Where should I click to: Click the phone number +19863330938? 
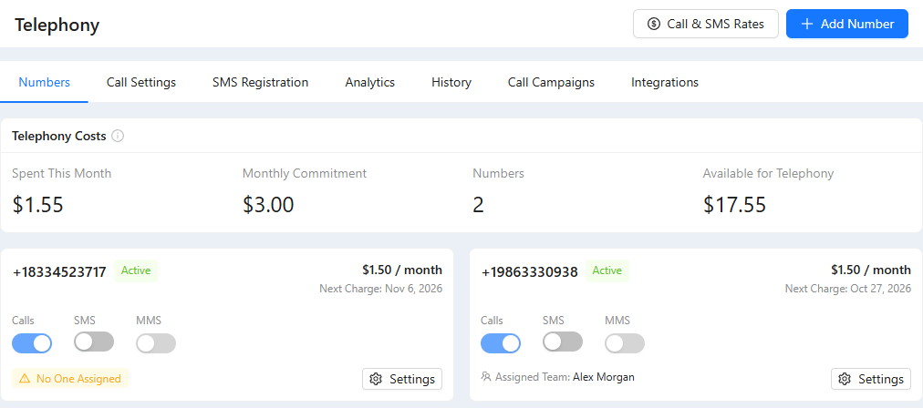(x=530, y=272)
